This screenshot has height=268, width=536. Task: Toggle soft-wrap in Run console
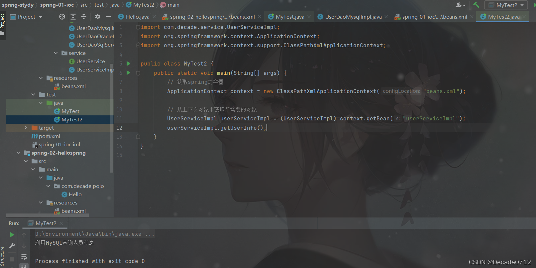[x=24, y=257]
